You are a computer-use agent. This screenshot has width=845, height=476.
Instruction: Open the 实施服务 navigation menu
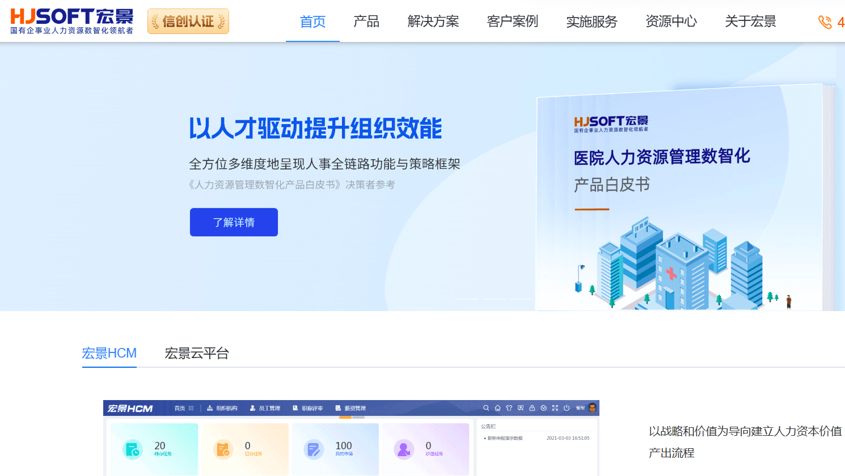tap(592, 22)
